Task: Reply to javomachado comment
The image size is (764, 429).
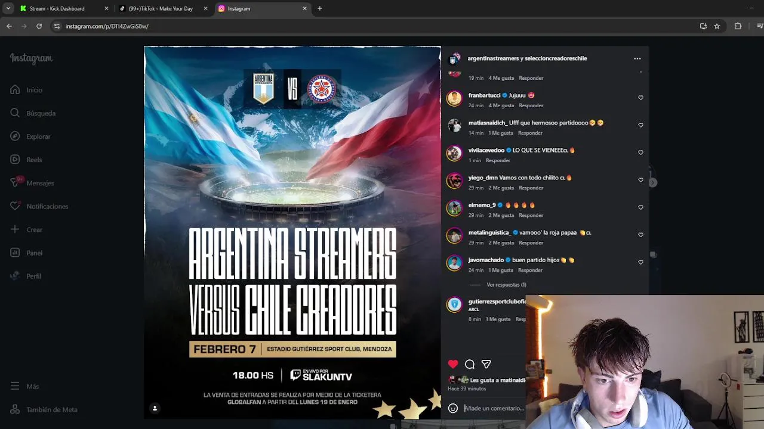Action: tap(530, 270)
